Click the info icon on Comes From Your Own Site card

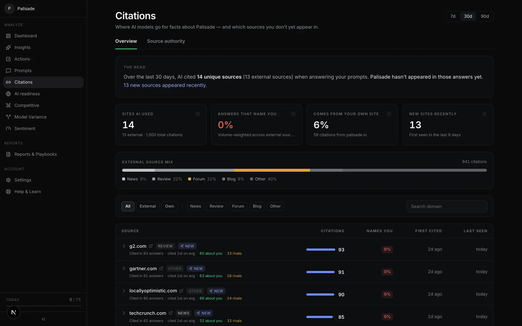click(389, 114)
